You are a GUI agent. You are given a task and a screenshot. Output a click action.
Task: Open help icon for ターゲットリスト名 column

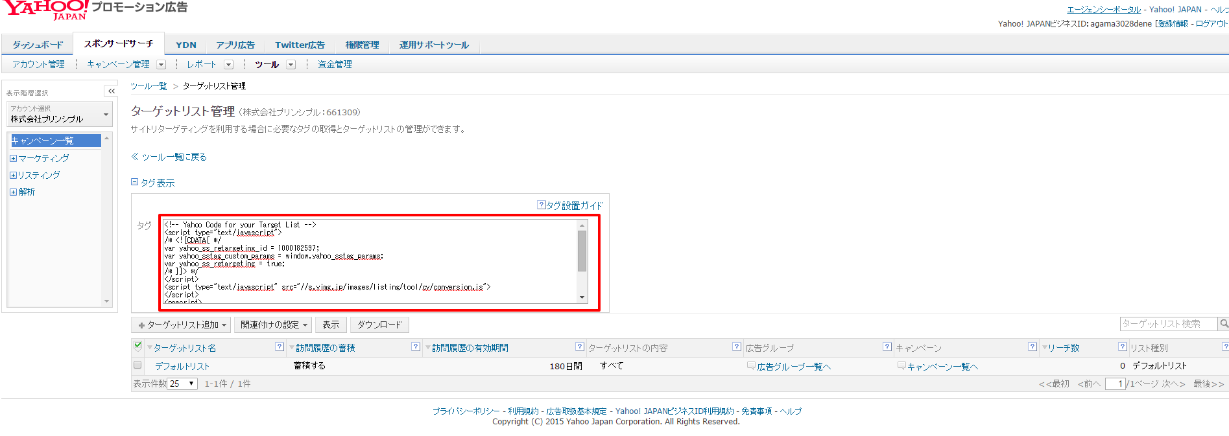[x=280, y=347]
